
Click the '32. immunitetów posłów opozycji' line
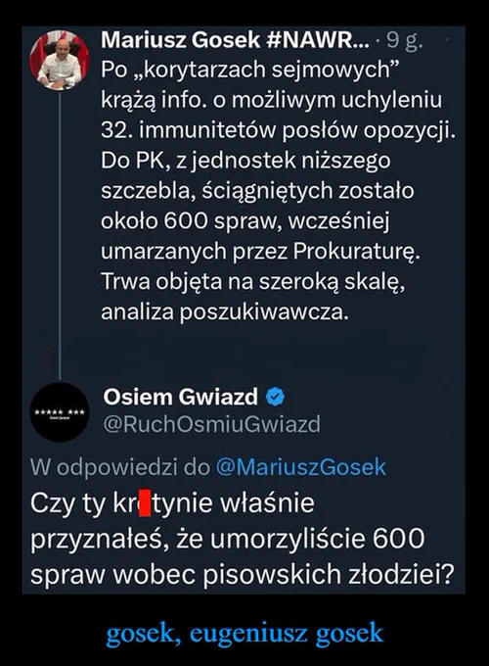[x=278, y=131]
